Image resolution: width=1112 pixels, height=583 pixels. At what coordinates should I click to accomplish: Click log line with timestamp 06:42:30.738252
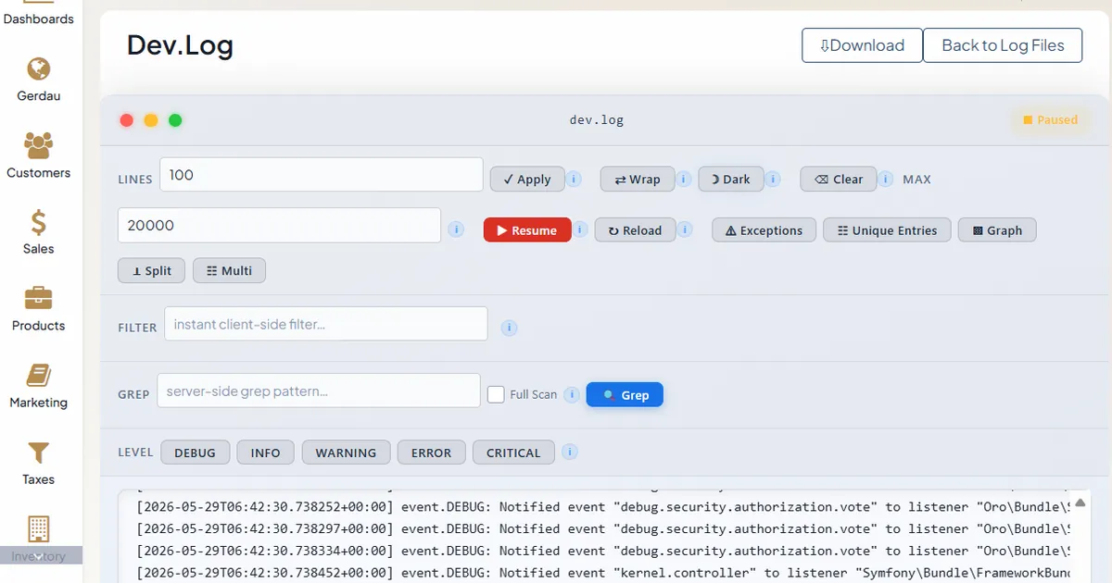(602, 506)
